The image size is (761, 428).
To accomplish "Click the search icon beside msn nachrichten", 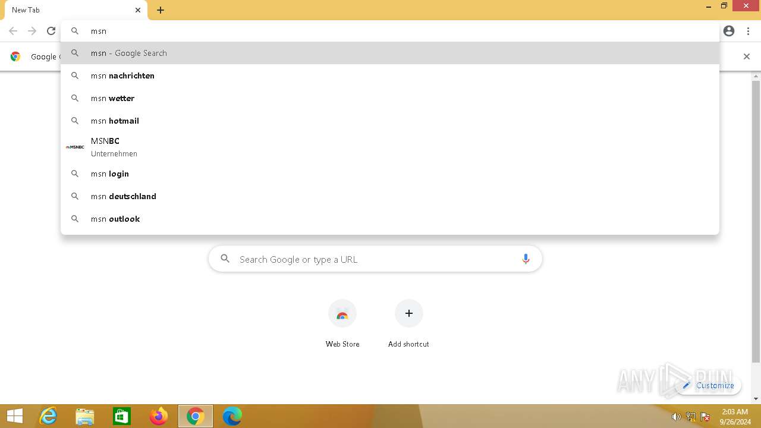I will tap(75, 75).
